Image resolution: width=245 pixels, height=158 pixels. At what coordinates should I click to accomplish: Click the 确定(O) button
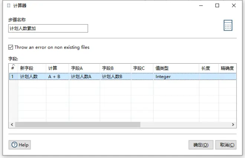201,145
